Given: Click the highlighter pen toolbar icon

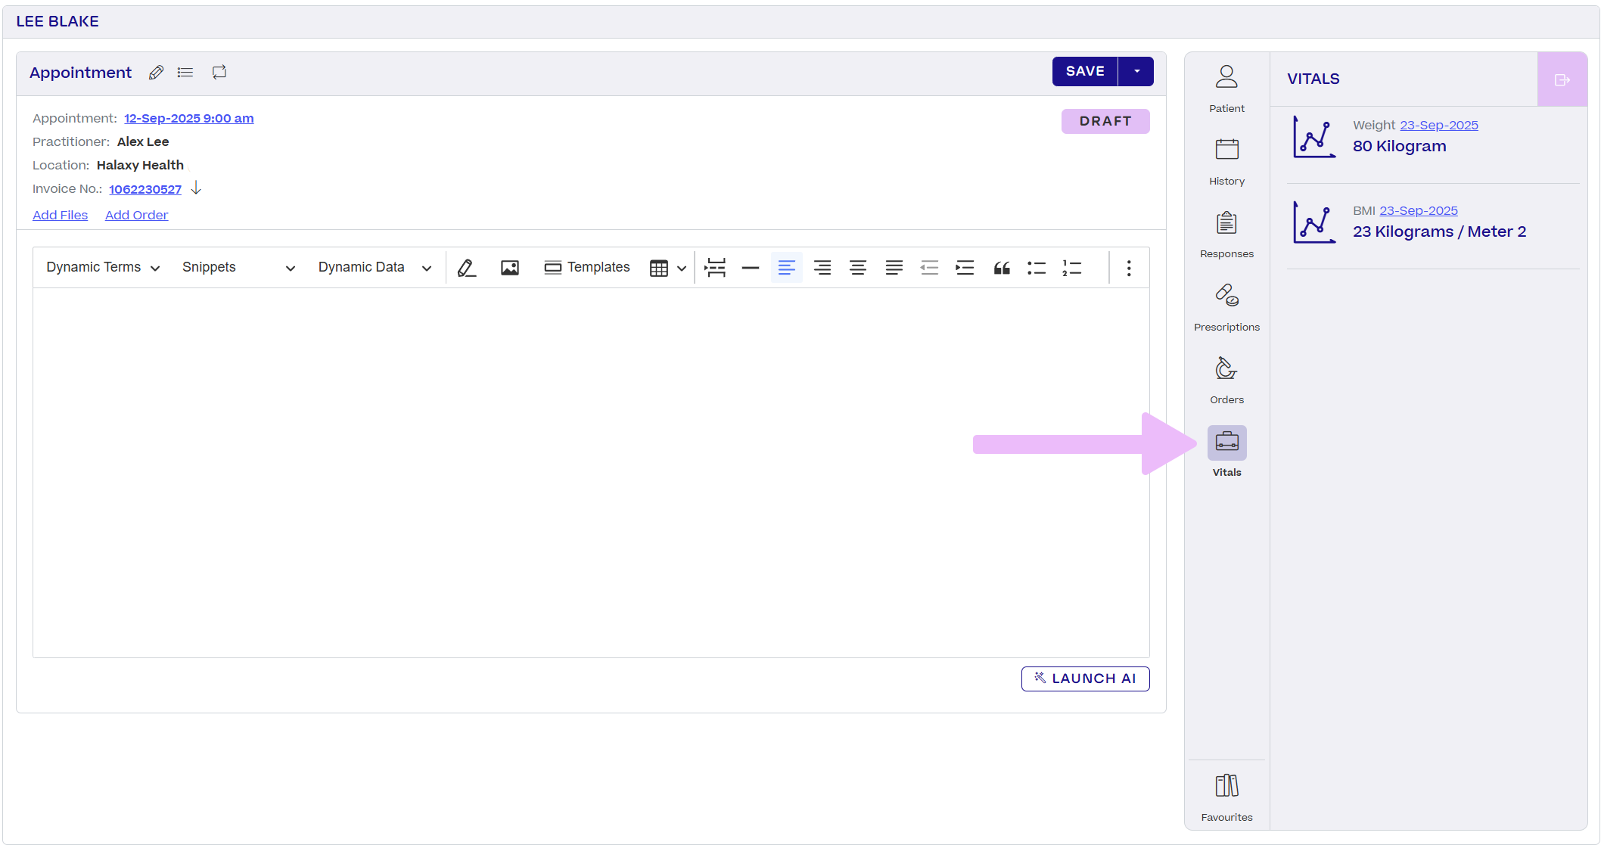Looking at the screenshot, I should point(467,267).
